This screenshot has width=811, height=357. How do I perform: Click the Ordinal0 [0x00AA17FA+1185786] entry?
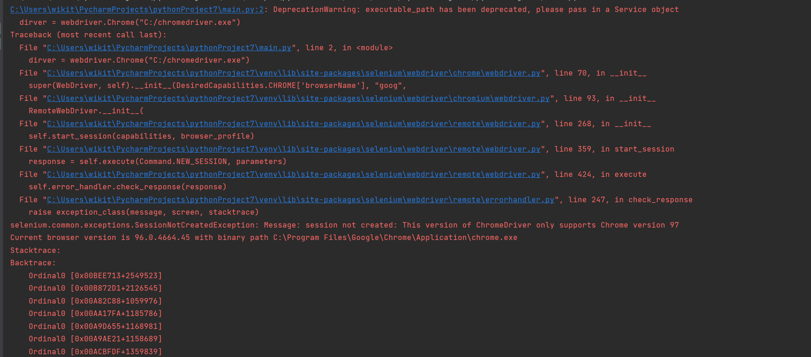point(95,314)
